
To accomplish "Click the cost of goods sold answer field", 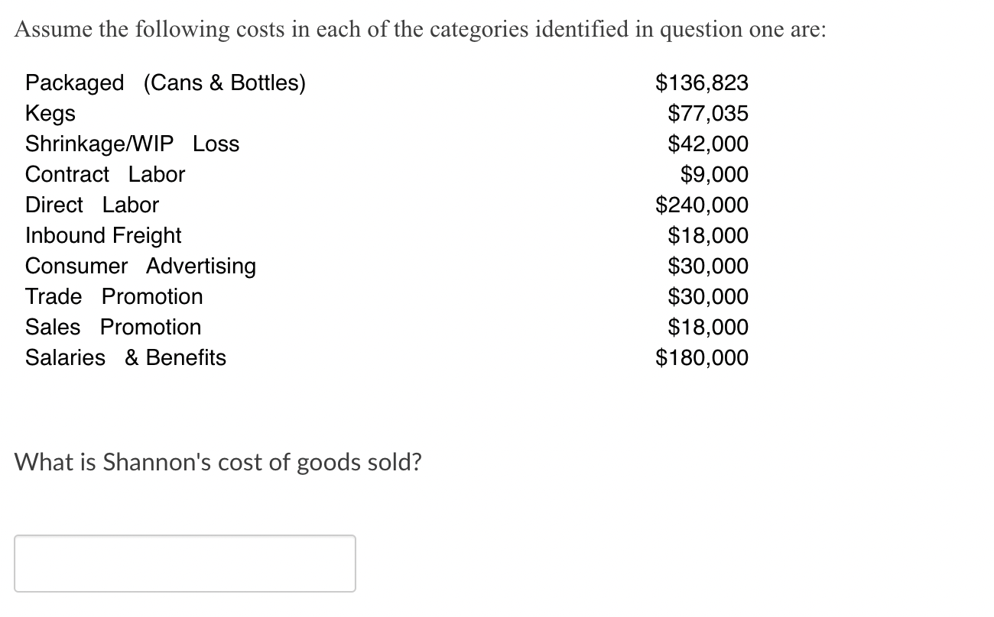I will [185, 564].
